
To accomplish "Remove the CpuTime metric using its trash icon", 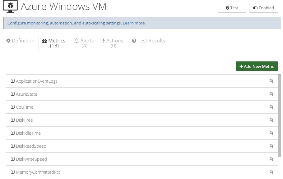I will pos(271,107).
